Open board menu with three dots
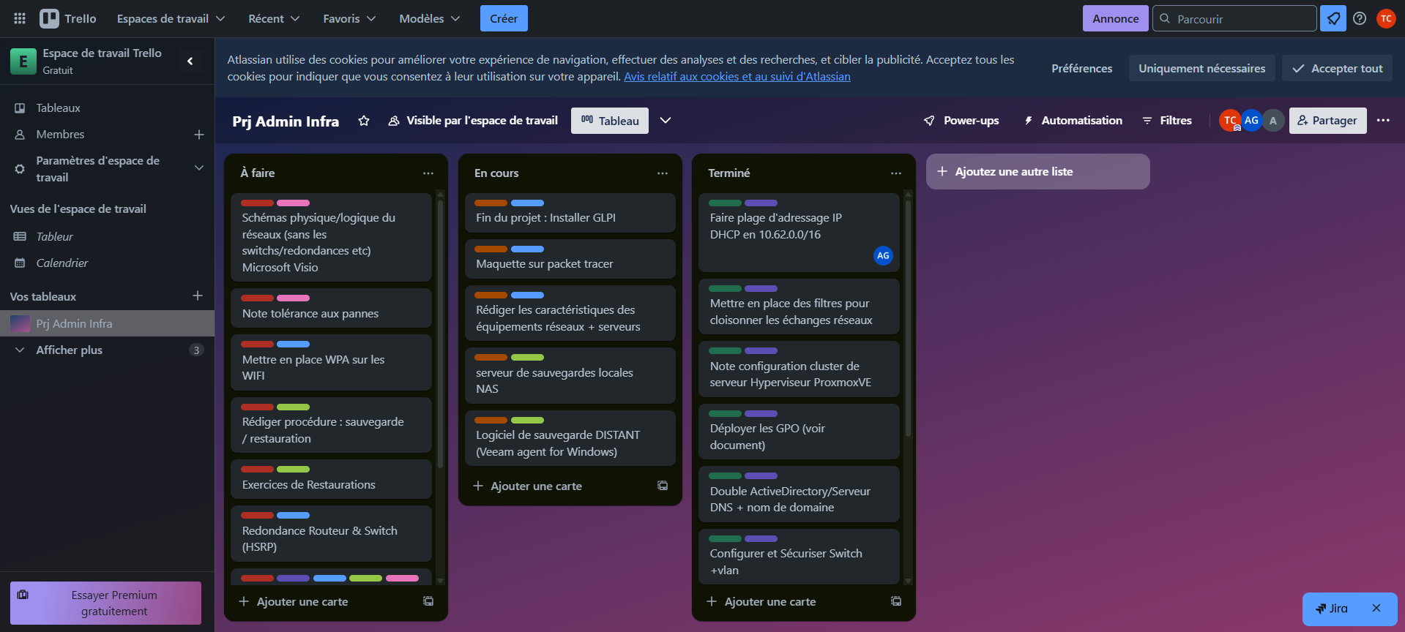Image resolution: width=1405 pixels, height=632 pixels. click(x=1383, y=121)
